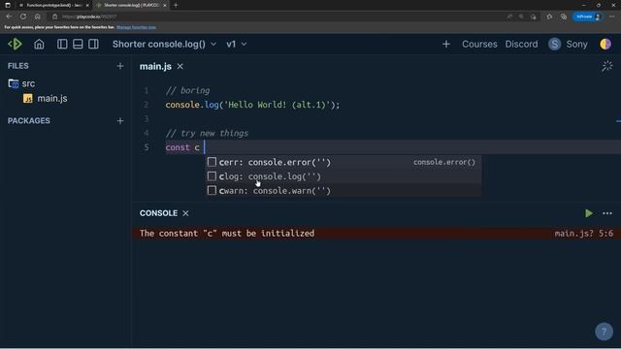The image size is (621, 349).
Task: Click the PACKAGES section header
Action: pyautogui.click(x=29, y=120)
